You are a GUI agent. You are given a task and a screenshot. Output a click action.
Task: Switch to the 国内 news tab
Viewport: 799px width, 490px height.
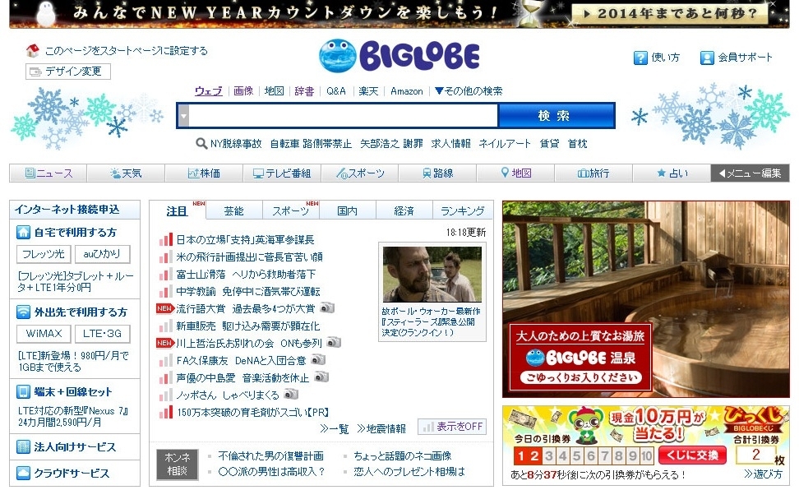348,210
